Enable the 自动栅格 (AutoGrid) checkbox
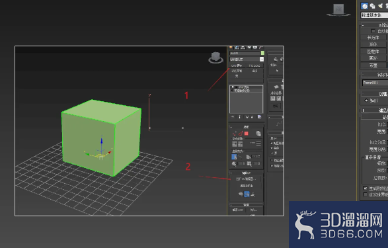 pos(373,31)
